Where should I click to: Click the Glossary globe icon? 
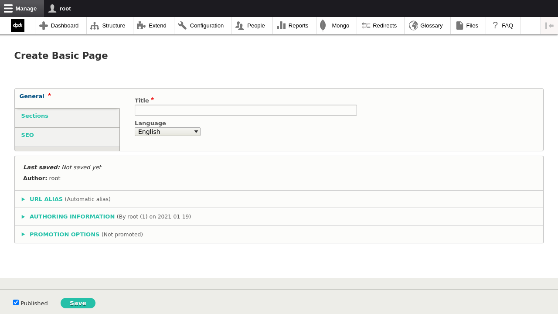[x=413, y=26]
